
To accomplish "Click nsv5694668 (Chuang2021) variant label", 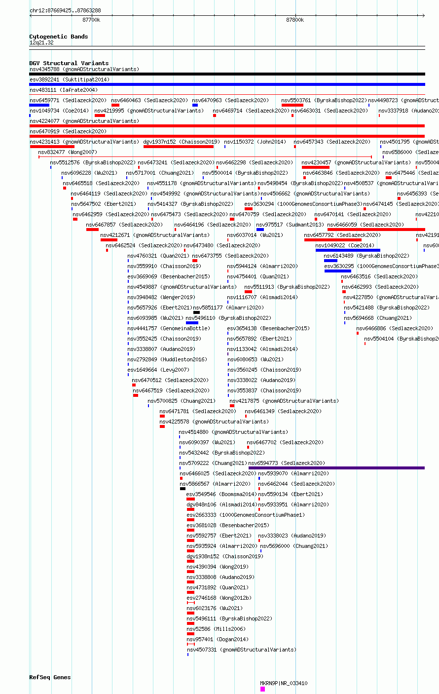I will tap(378, 318).
